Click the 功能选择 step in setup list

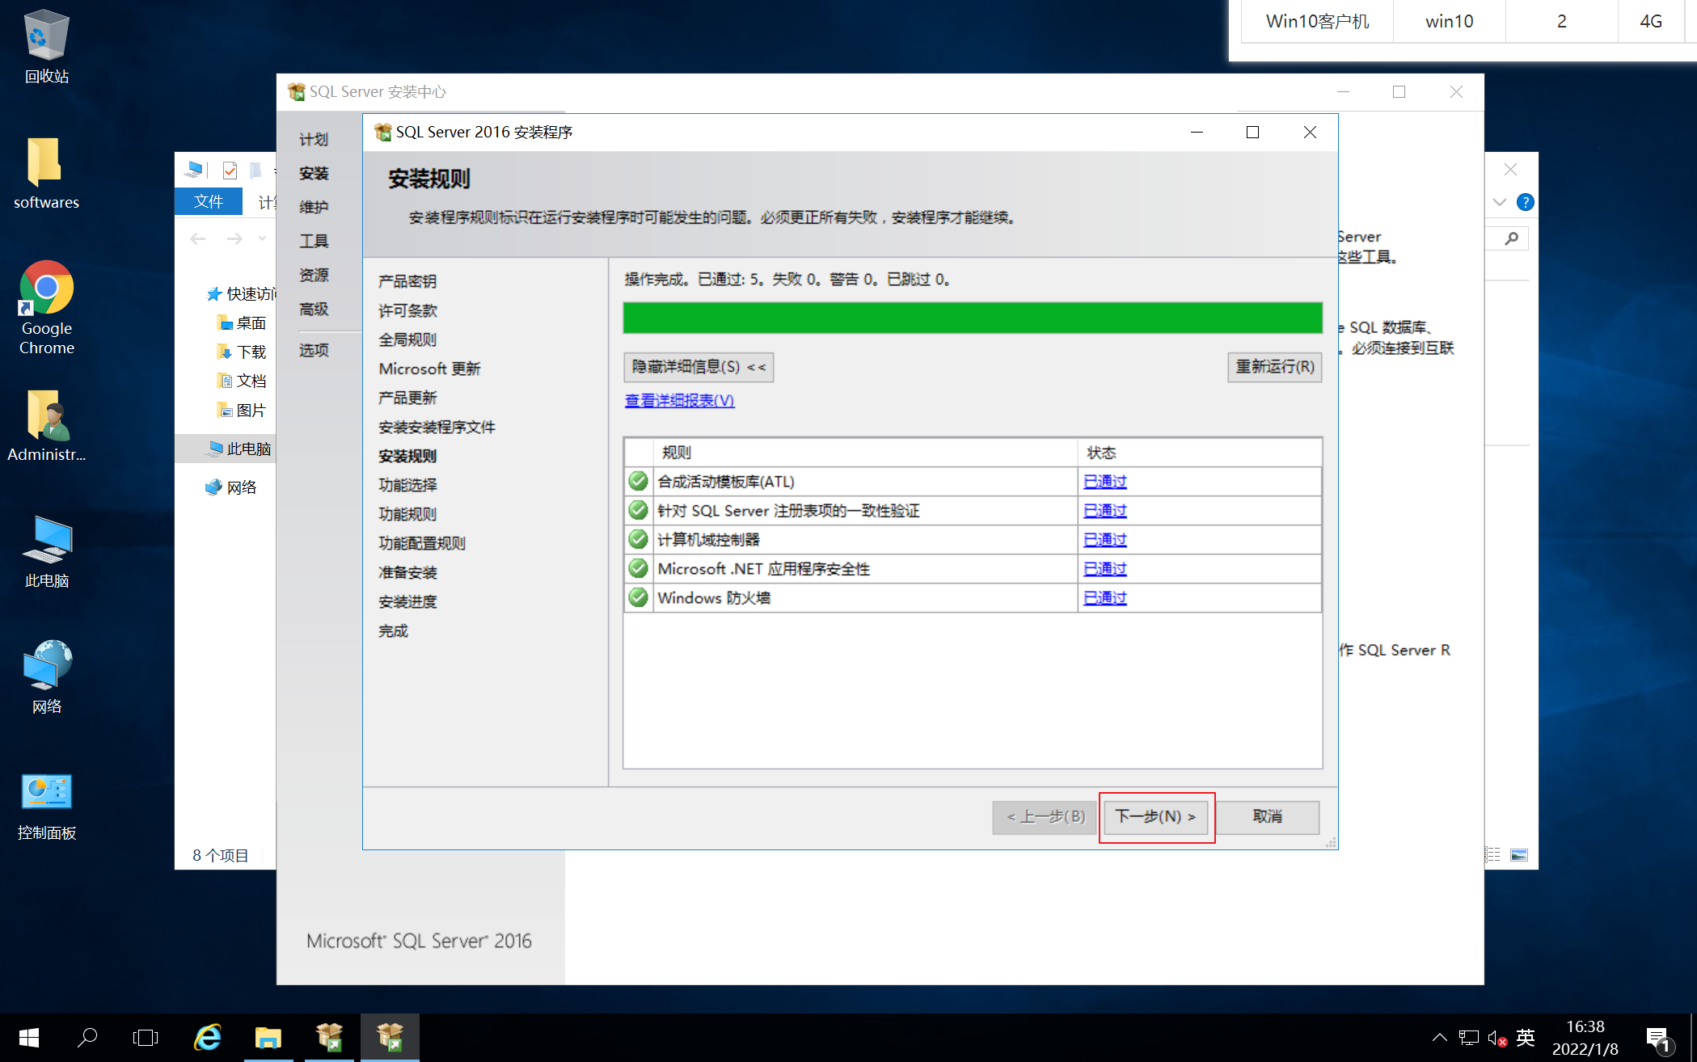tap(408, 485)
